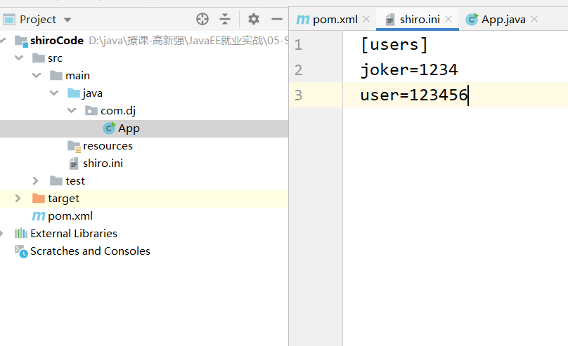568x346 pixels.
Task: Collapse the com.dj package chevron
Action: pyautogui.click(x=72, y=110)
